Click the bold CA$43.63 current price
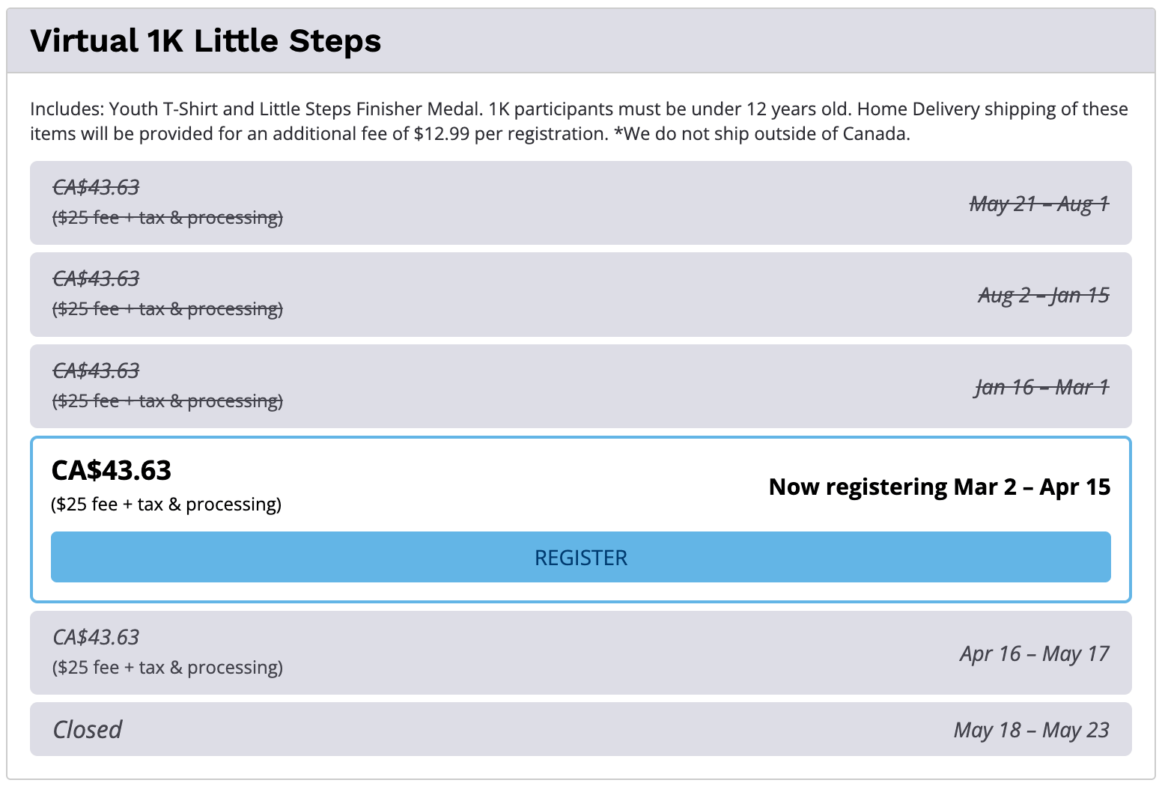The image size is (1162, 786). click(112, 470)
